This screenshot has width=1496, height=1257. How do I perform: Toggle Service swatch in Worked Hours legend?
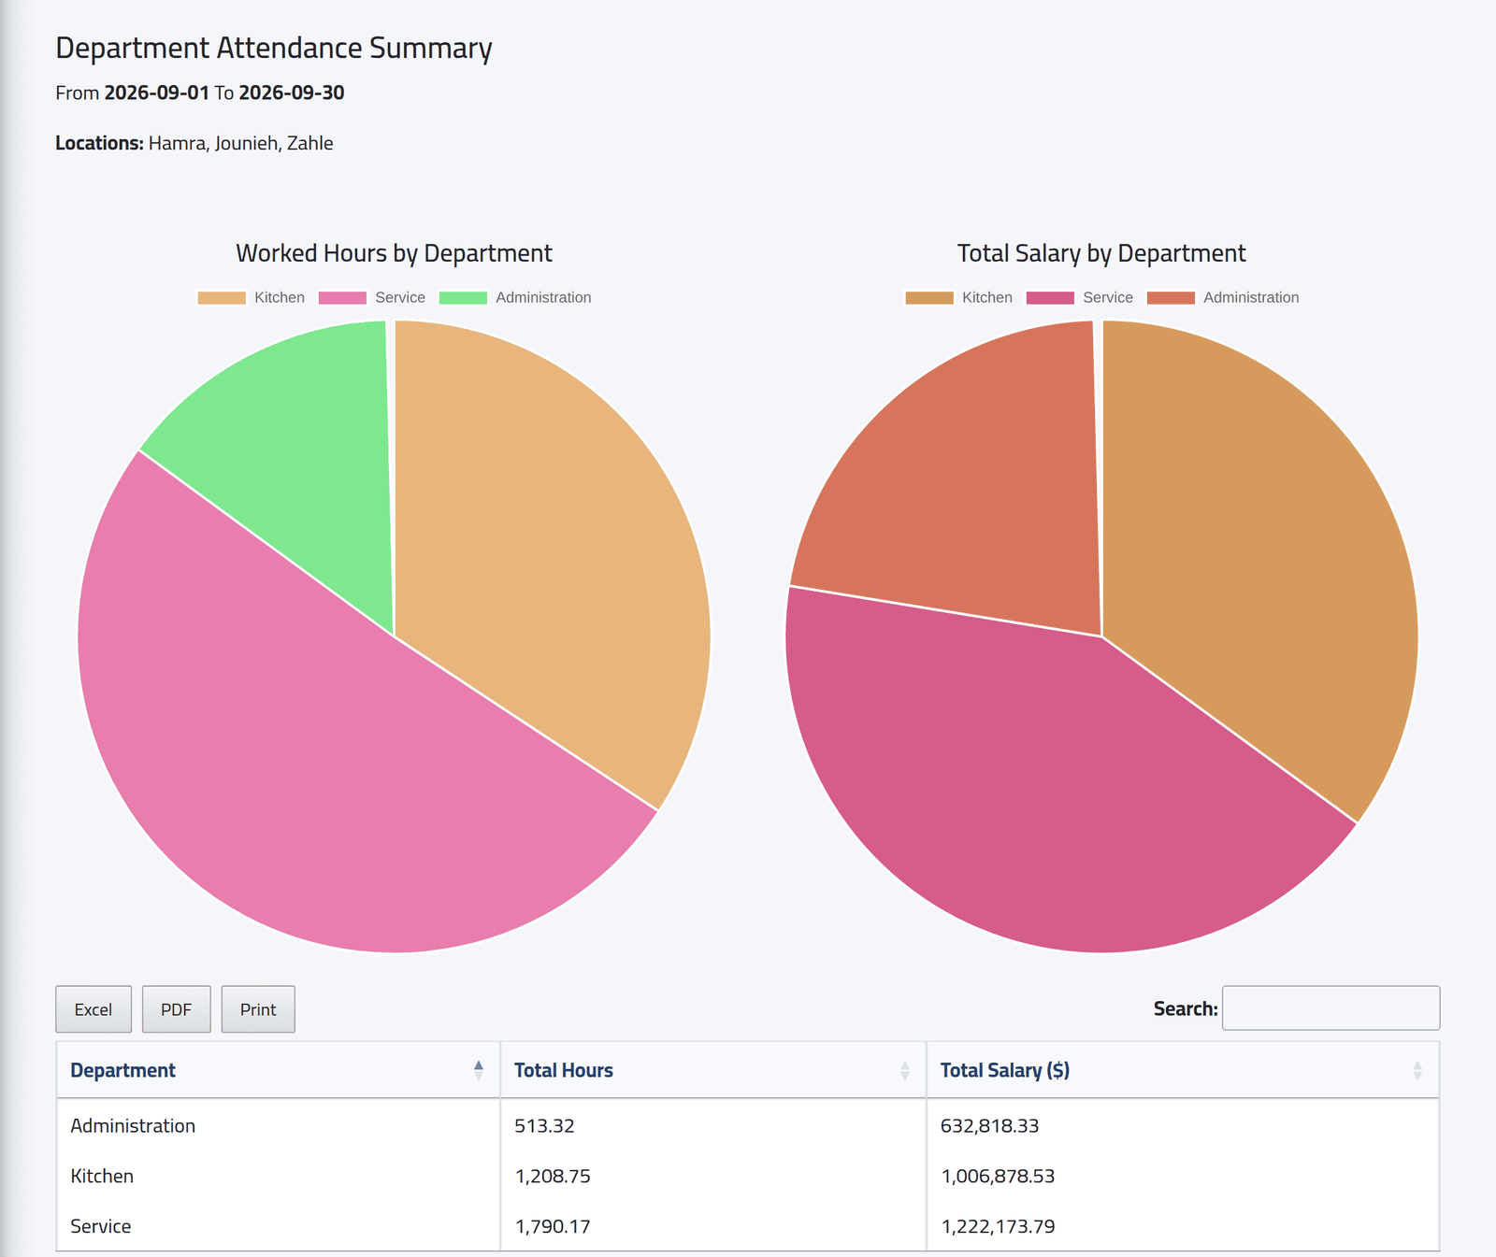point(342,297)
